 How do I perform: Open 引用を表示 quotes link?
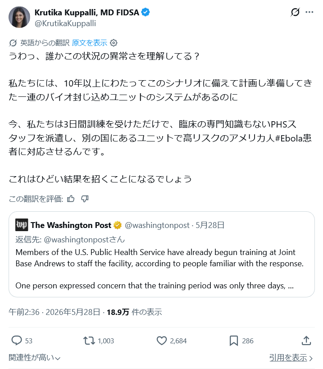click(291, 358)
